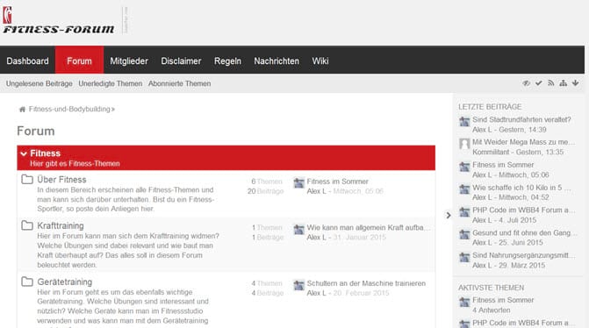Open last post Fitness im Sommer in Über Fitness
Screen dimensions: 589x328
click(337, 182)
